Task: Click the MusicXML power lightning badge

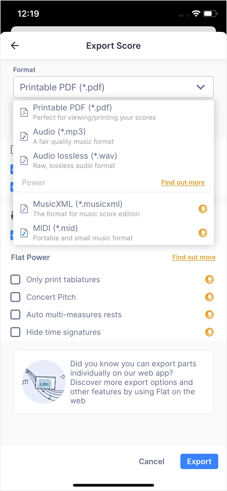Action: pos(203,209)
